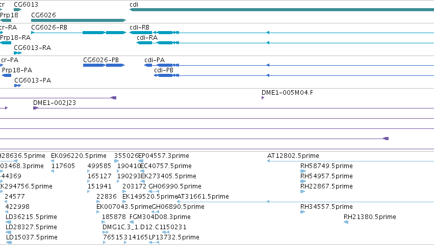This screenshot has width=434, height=245.
Task: Select the CG6013 gene label
Action: pos(26,5)
